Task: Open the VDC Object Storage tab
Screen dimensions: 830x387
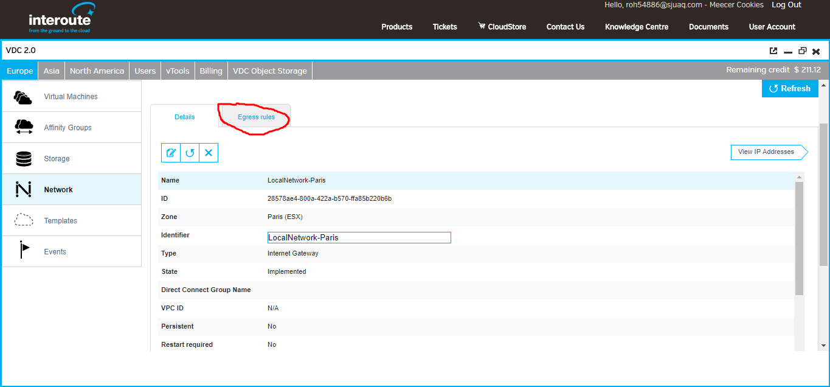Action: pyautogui.click(x=270, y=71)
